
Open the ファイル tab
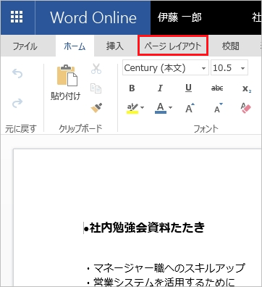click(x=25, y=46)
